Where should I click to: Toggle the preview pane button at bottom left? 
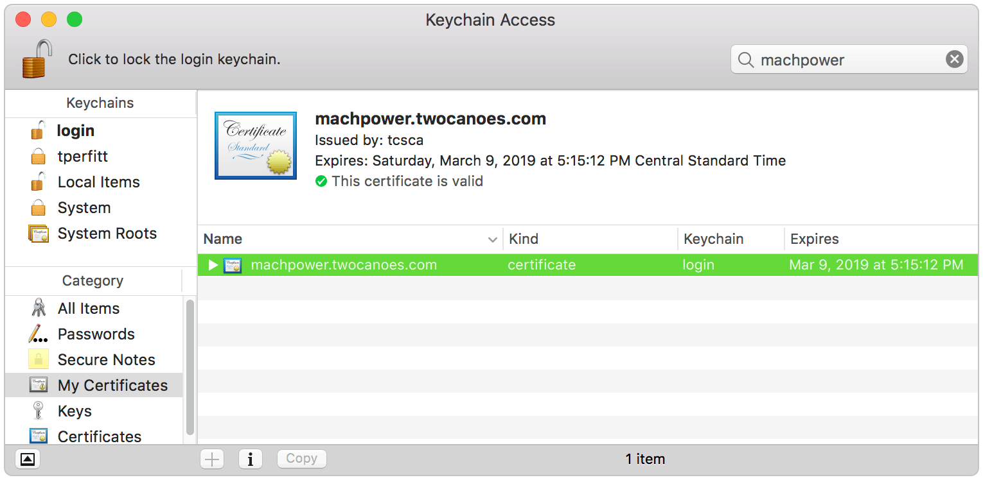[28, 459]
